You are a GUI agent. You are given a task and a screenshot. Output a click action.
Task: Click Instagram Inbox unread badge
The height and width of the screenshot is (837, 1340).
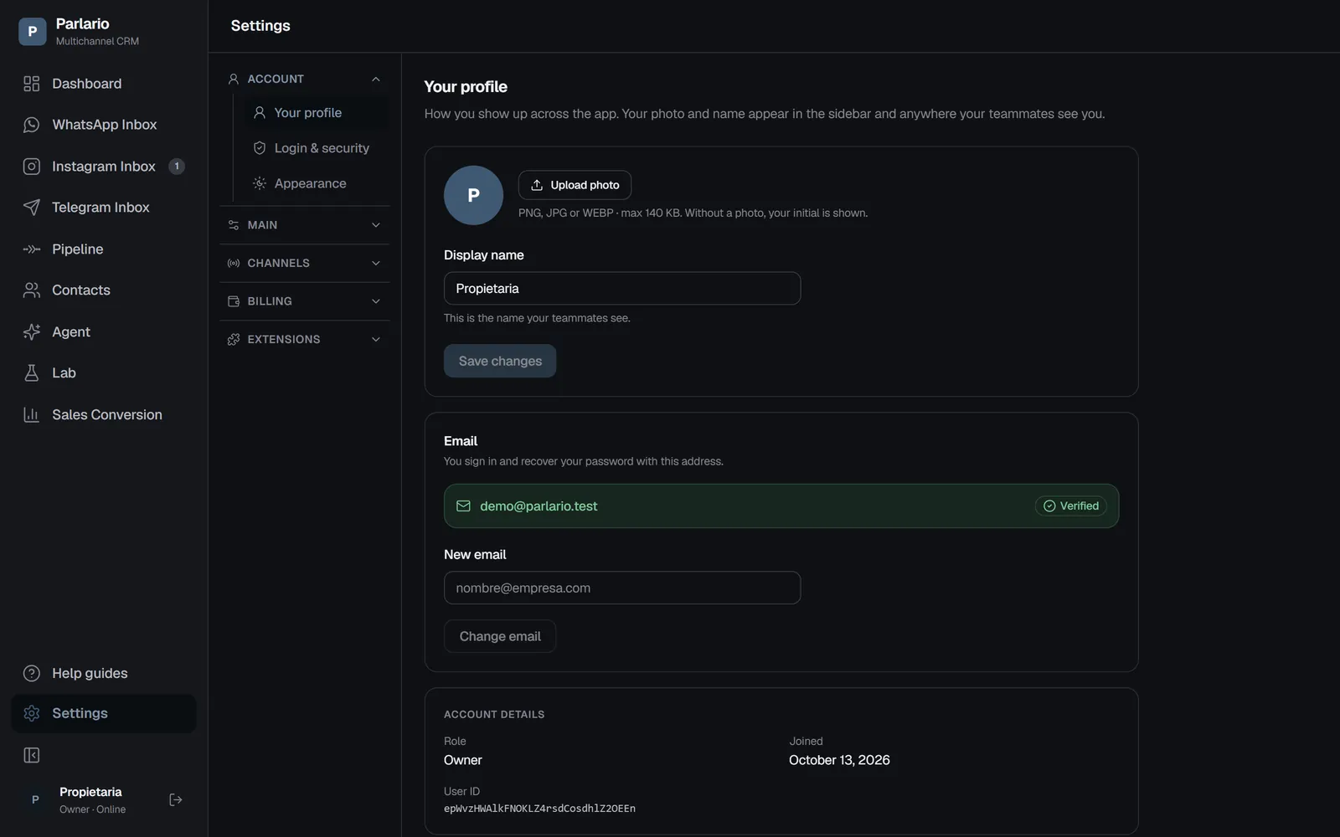[177, 167]
